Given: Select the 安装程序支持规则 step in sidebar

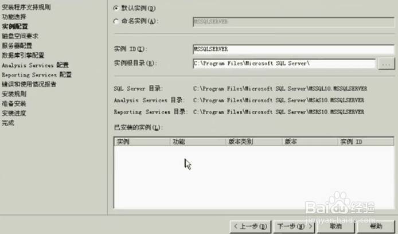Looking at the screenshot, I should [x=26, y=7].
